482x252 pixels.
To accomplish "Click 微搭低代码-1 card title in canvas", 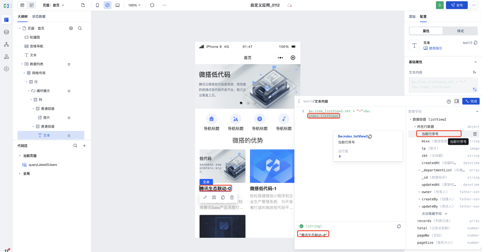I will 263,188.
